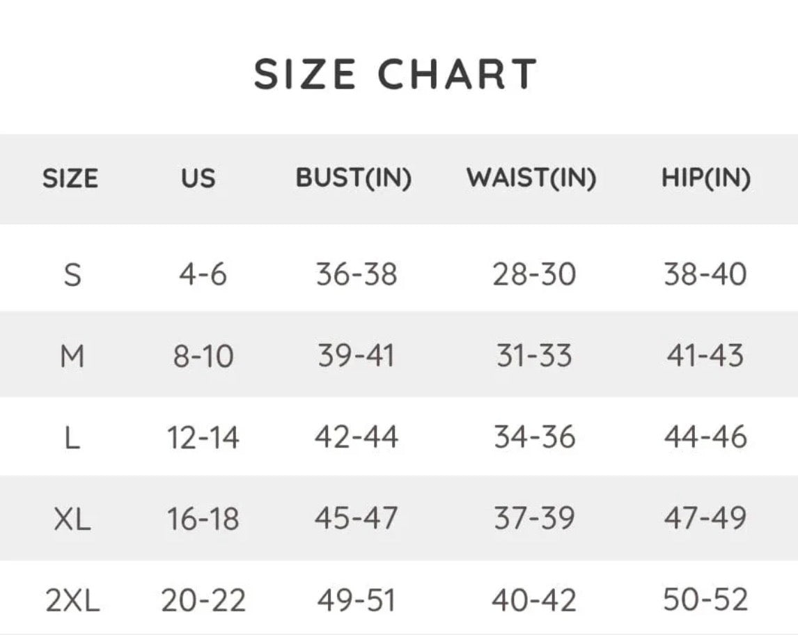
Task: Select the XL size row label
Action: pyautogui.click(x=72, y=519)
